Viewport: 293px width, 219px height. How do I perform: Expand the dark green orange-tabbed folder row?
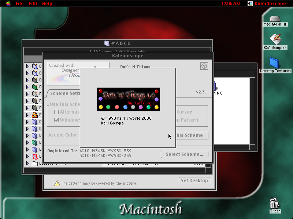27,87
